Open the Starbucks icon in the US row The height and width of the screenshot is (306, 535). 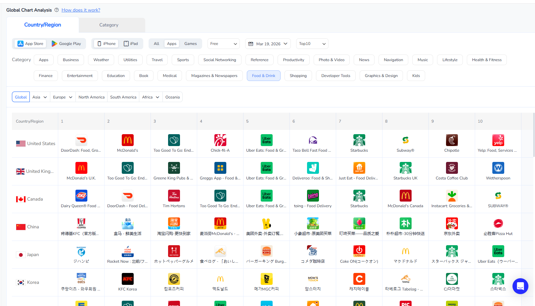point(359,140)
